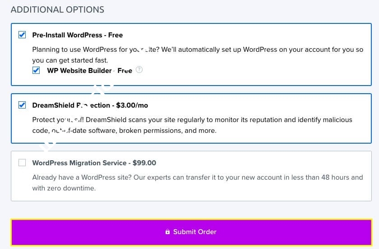Untick the DreamShield Protection checkbox
The width and height of the screenshot is (379, 249).
point(22,105)
